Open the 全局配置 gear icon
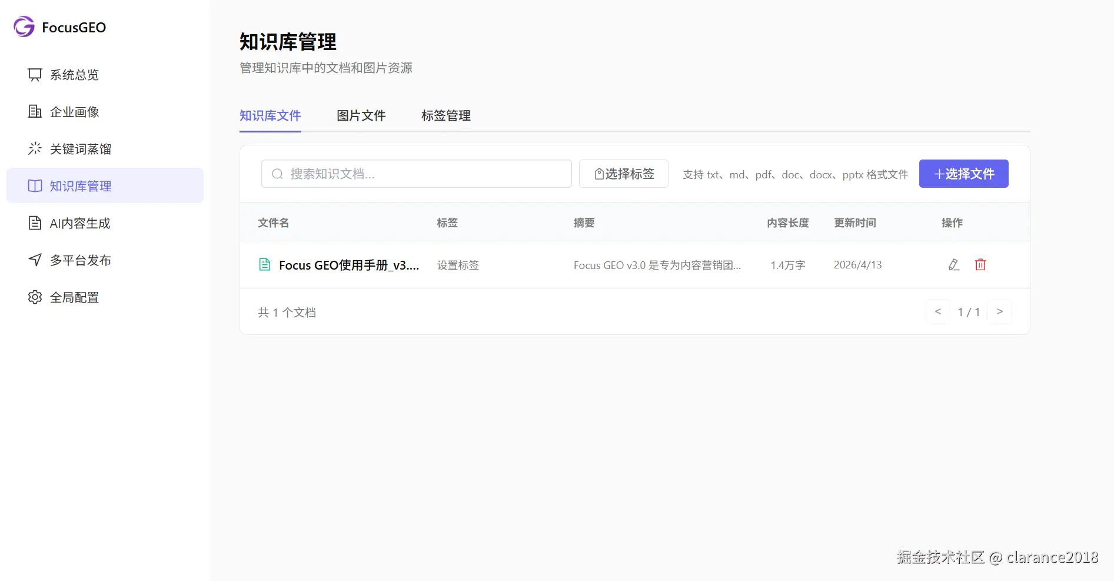The height and width of the screenshot is (581, 1114). pyautogui.click(x=35, y=297)
